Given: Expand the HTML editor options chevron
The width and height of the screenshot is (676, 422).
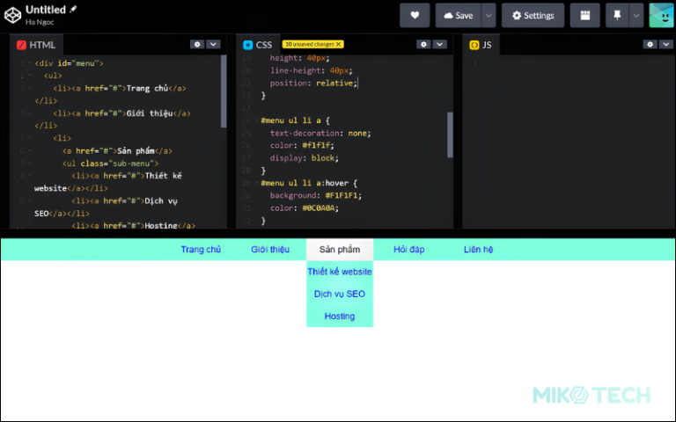Looking at the screenshot, I should click(213, 44).
